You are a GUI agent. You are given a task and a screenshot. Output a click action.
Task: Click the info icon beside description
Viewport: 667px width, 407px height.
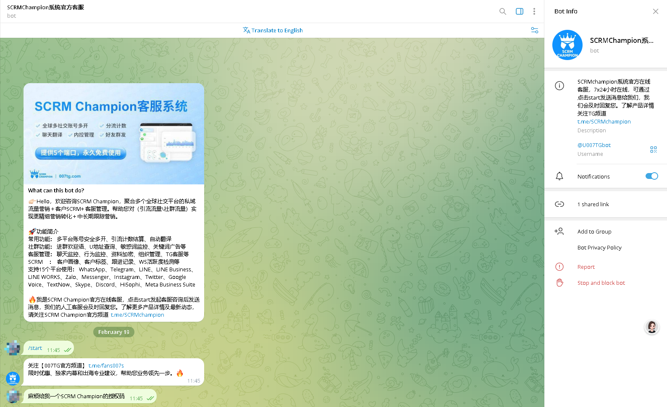click(559, 86)
